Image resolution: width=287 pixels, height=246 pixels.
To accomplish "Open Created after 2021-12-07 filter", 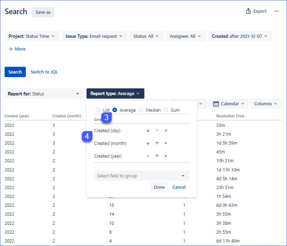I will tap(240, 36).
